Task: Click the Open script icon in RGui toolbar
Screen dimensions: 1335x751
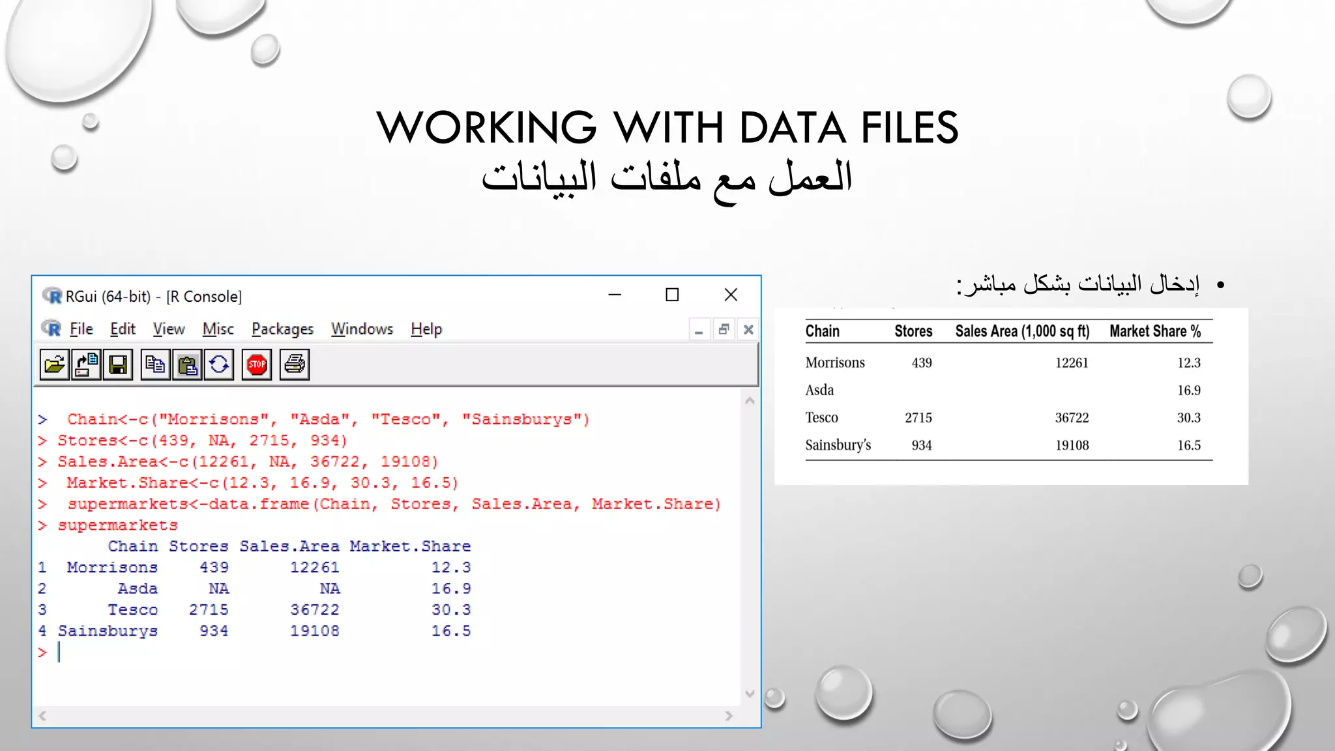Action: coord(54,364)
